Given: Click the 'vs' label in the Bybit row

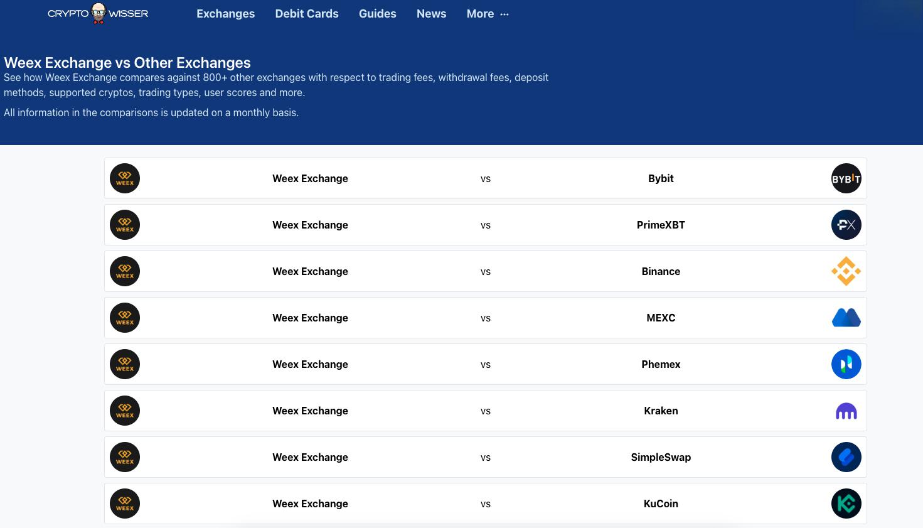Looking at the screenshot, I should [486, 179].
